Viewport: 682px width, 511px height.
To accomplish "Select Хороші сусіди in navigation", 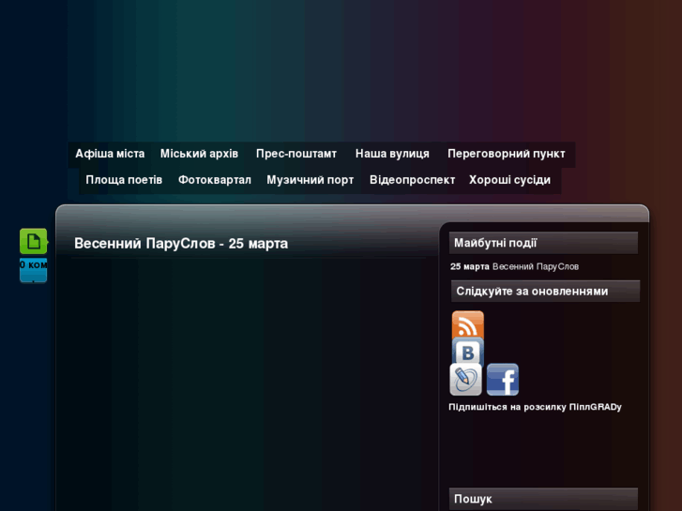I will click(x=509, y=180).
